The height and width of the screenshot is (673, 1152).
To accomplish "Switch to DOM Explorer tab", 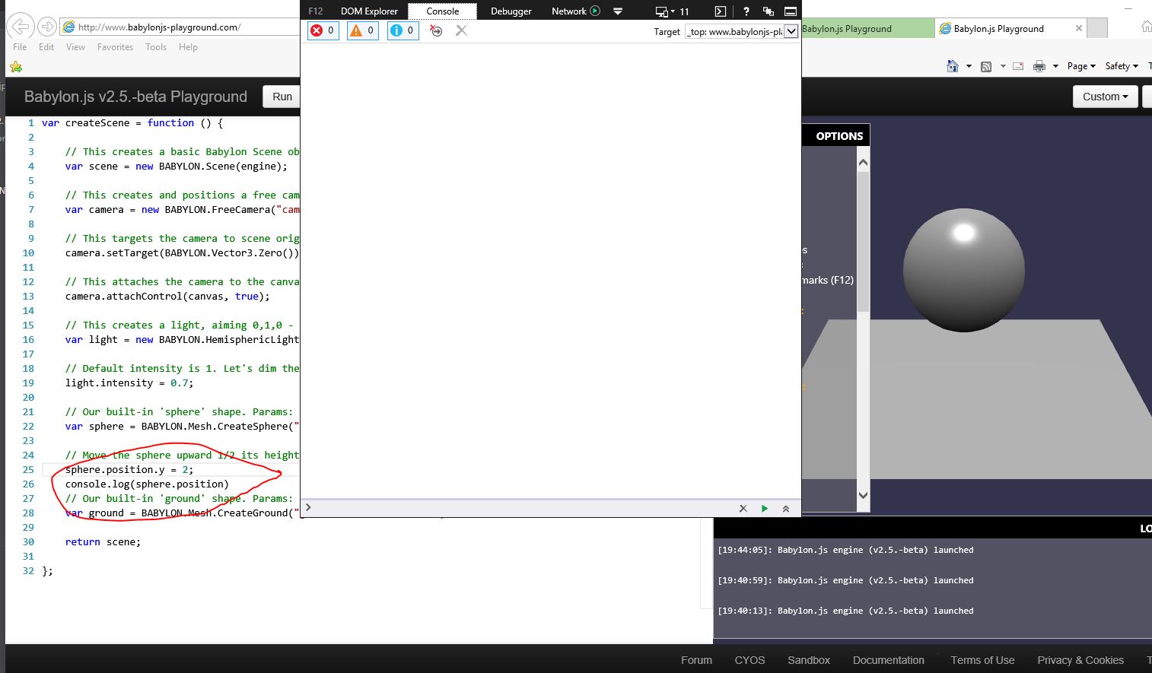I will (x=369, y=11).
